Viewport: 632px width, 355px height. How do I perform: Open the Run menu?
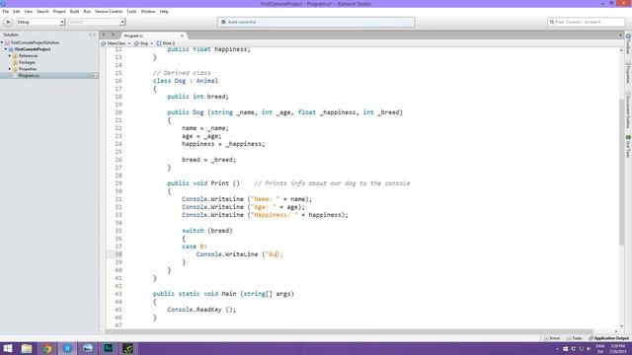[x=87, y=12]
